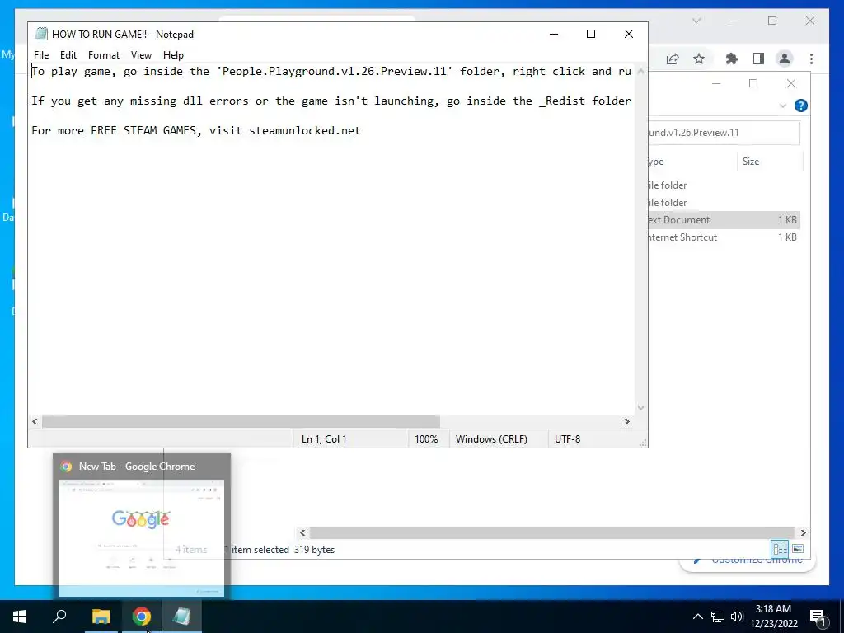Screen dimensions: 844x633
Task: Open the Notepad View menu
Action: tap(141, 55)
